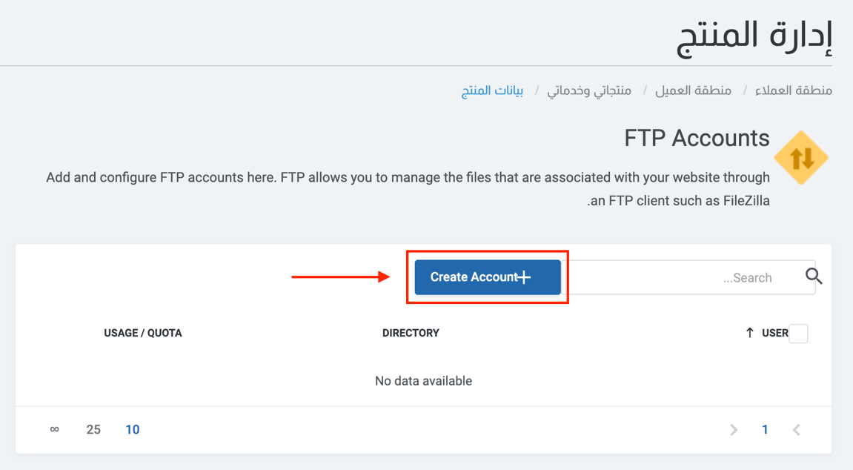Click the DIRECTORY column header
This screenshot has width=853, height=470.
(x=411, y=333)
